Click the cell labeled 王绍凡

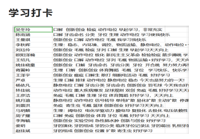click(x=33, y=60)
